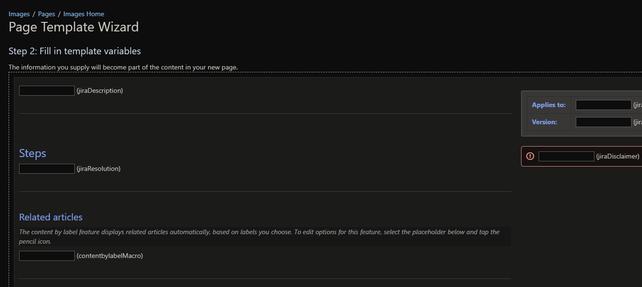Click the Version label
Viewport: 642px width, 287px height.
tap(544, 122)
